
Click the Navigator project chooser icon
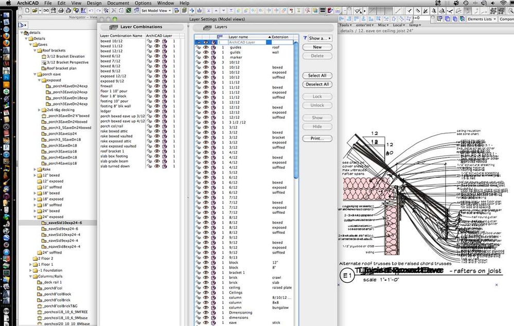click(x=22, y=25)
